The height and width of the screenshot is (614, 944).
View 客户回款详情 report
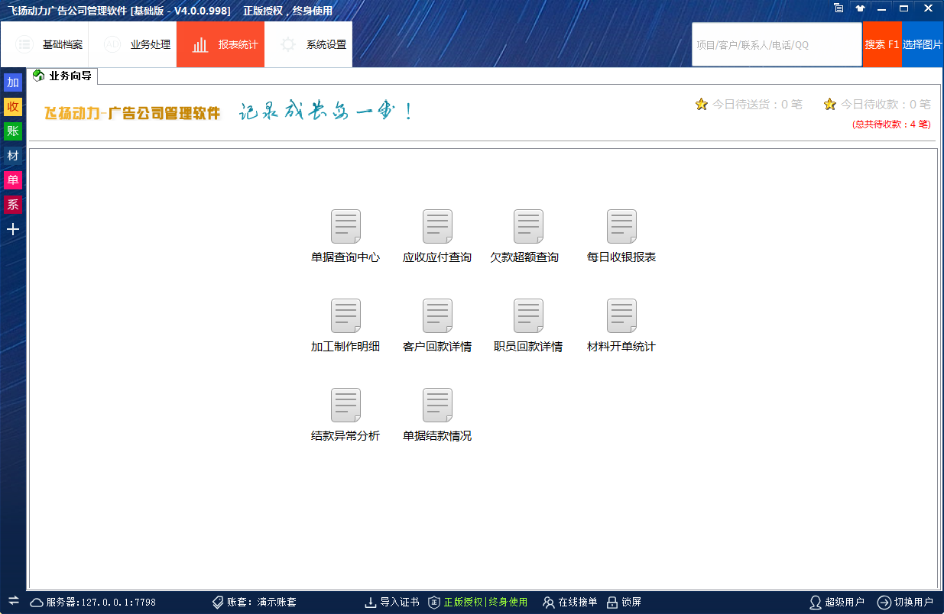point(437,317)
